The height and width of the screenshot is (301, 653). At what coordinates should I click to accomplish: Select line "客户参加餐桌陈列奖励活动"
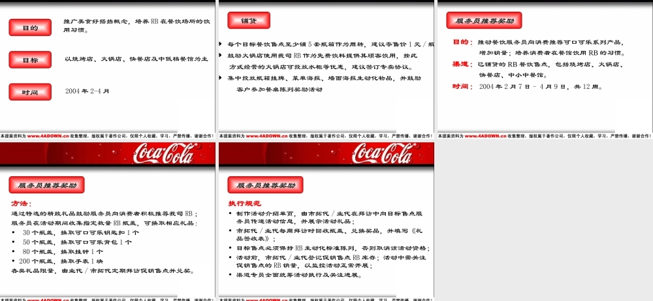pyautogui.click(x=279, y=89)
